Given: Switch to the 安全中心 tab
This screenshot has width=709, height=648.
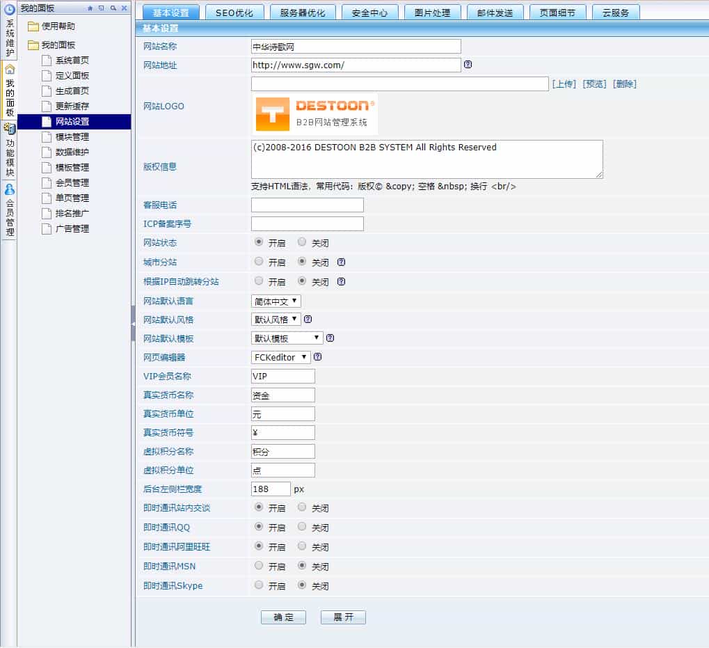Looking at the screenshot, I should (x=369, y=11).
